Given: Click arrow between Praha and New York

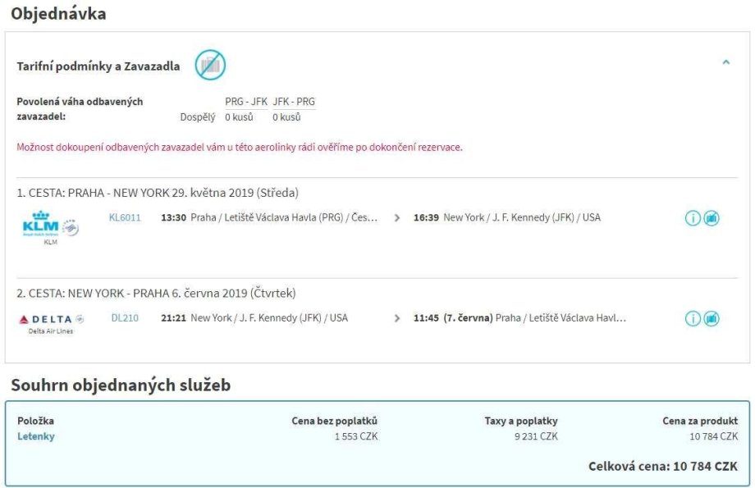Looking at the screenshot, I should [x=397, y=218].
